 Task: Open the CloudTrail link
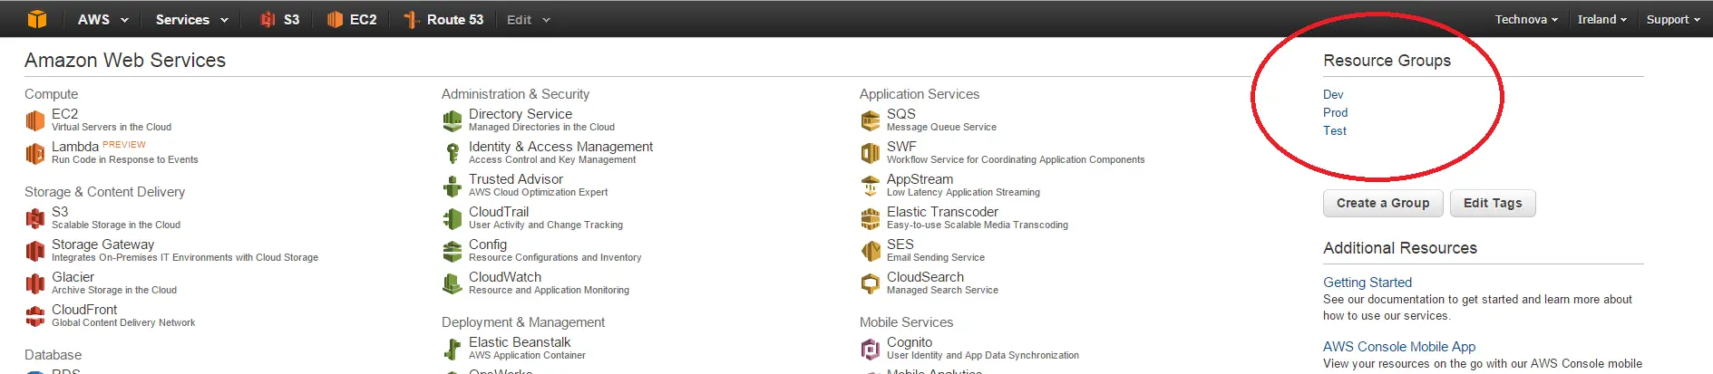[x=499, y=211]
